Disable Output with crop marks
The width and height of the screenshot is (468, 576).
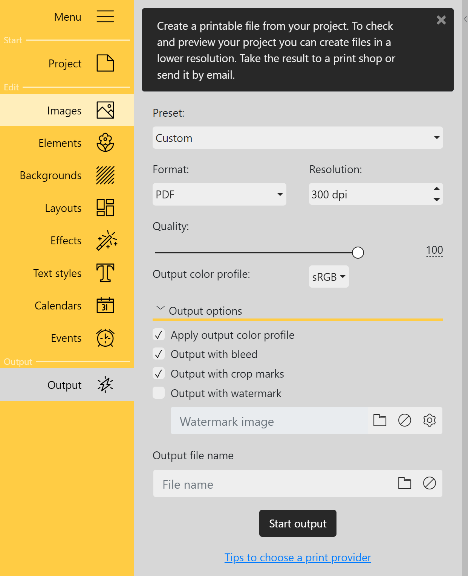point(159,373)
